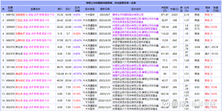This screenshot has width=222, height=111.
Task: Click the shareholder fund link in 优宁维 row
Action: coord(135,67)
